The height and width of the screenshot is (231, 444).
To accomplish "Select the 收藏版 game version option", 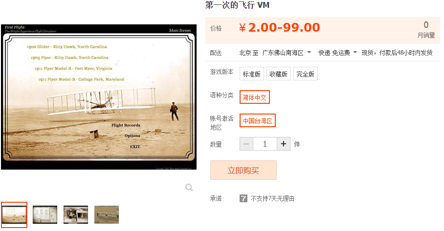I will (278, 74).
